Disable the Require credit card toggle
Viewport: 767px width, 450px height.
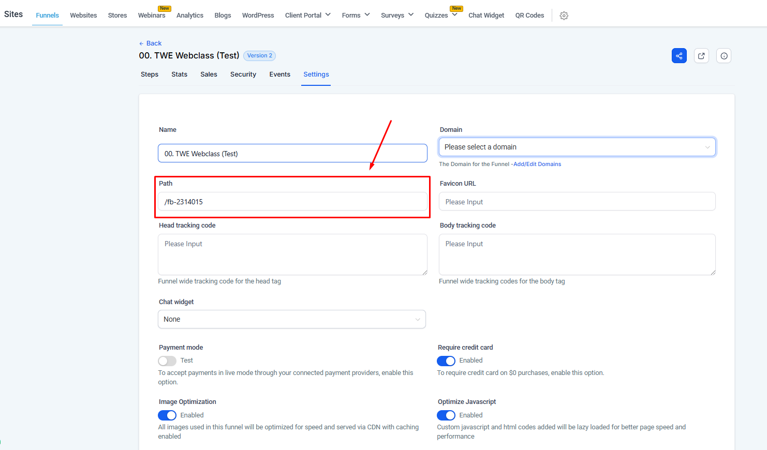tap(446, 361)
